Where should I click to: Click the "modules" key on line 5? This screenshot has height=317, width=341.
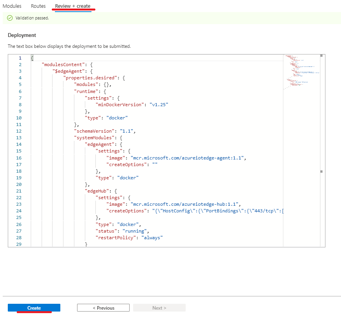[86, 84]
